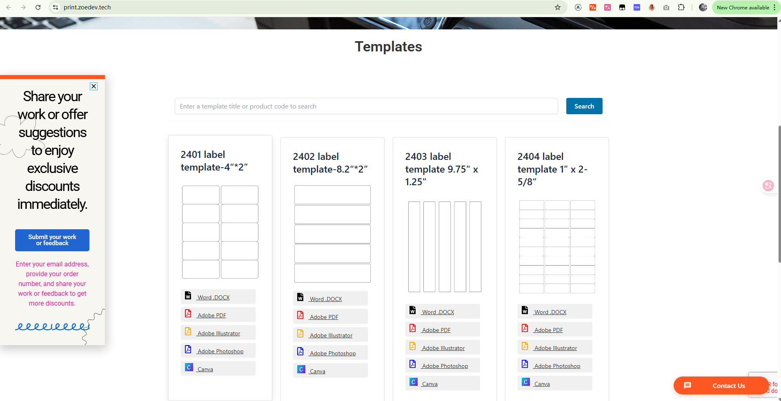Download Adobe Photoshop file for 2402 template
The width and height of the screenshot is (781, 401).
tap(332, 353)
